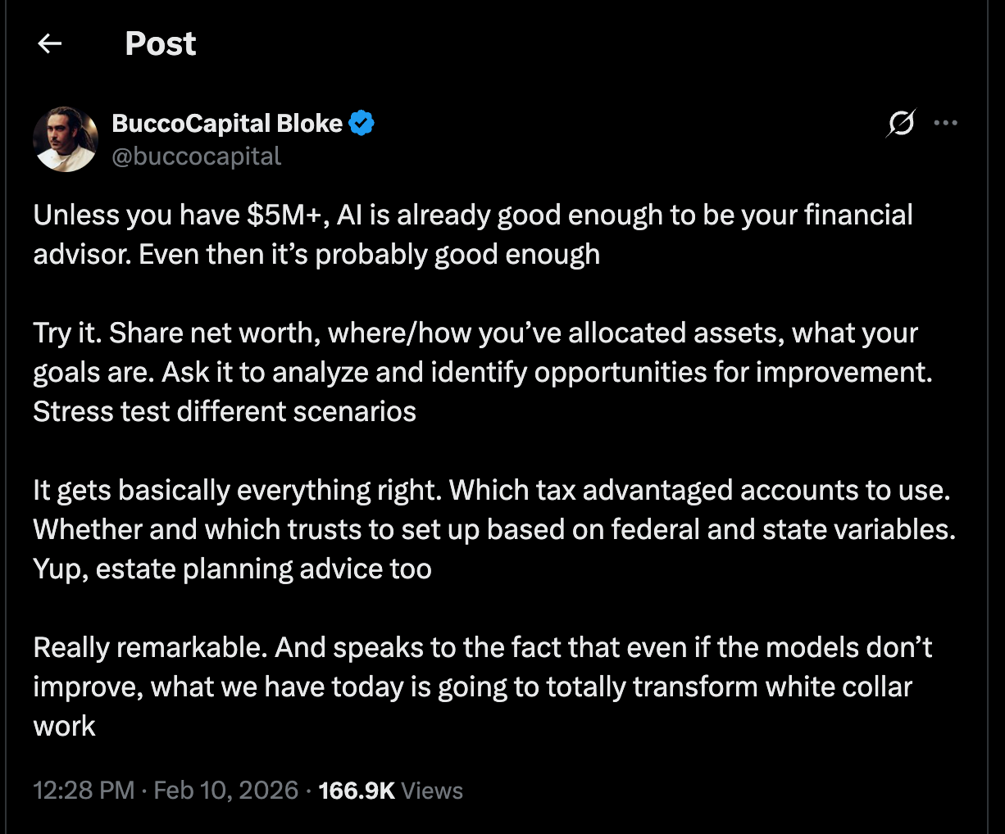Image resolution: width=1005 pixels, height=834 pixels.
Task: Click the Post page heading
Action: 161,43
